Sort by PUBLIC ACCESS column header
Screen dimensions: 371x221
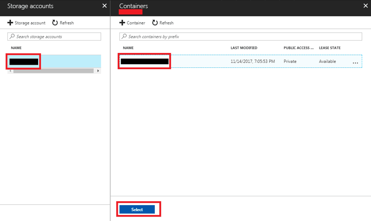click(x=298, y=48)
